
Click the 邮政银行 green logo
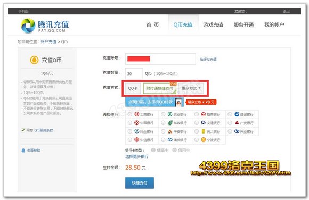click(170, 123)
